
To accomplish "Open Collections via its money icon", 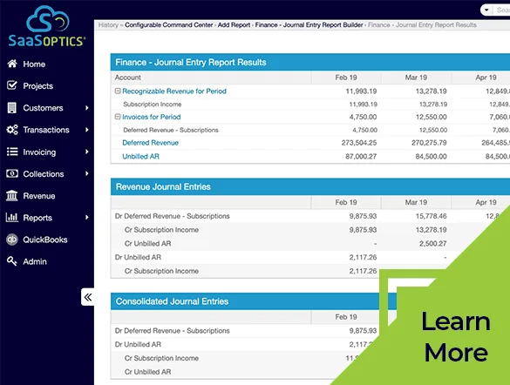I will (x=12, y=174).
